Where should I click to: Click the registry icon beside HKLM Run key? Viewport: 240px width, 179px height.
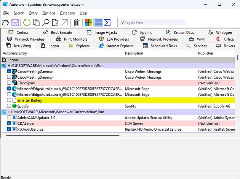(x=4, y=112)
